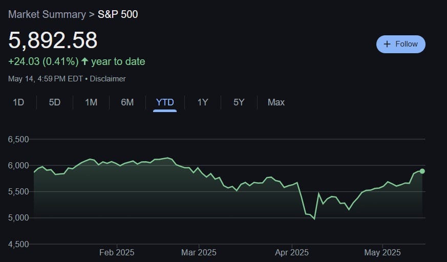Switch chart to 1D range
The height and width of the screenshot is (262, 447).
18,102
